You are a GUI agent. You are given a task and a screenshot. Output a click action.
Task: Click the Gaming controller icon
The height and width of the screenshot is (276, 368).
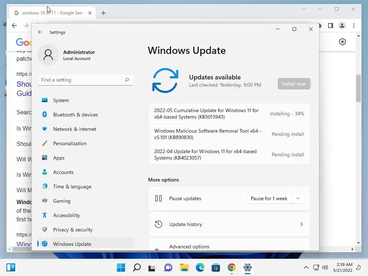pyautogui.click(x=45, y=201)
